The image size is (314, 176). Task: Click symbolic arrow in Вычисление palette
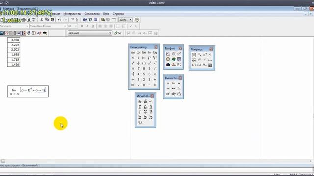[168, 88]
